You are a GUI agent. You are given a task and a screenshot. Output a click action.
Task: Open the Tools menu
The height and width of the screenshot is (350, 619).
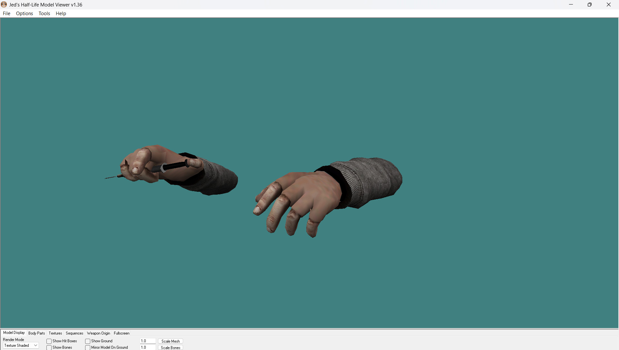point(44,13)
